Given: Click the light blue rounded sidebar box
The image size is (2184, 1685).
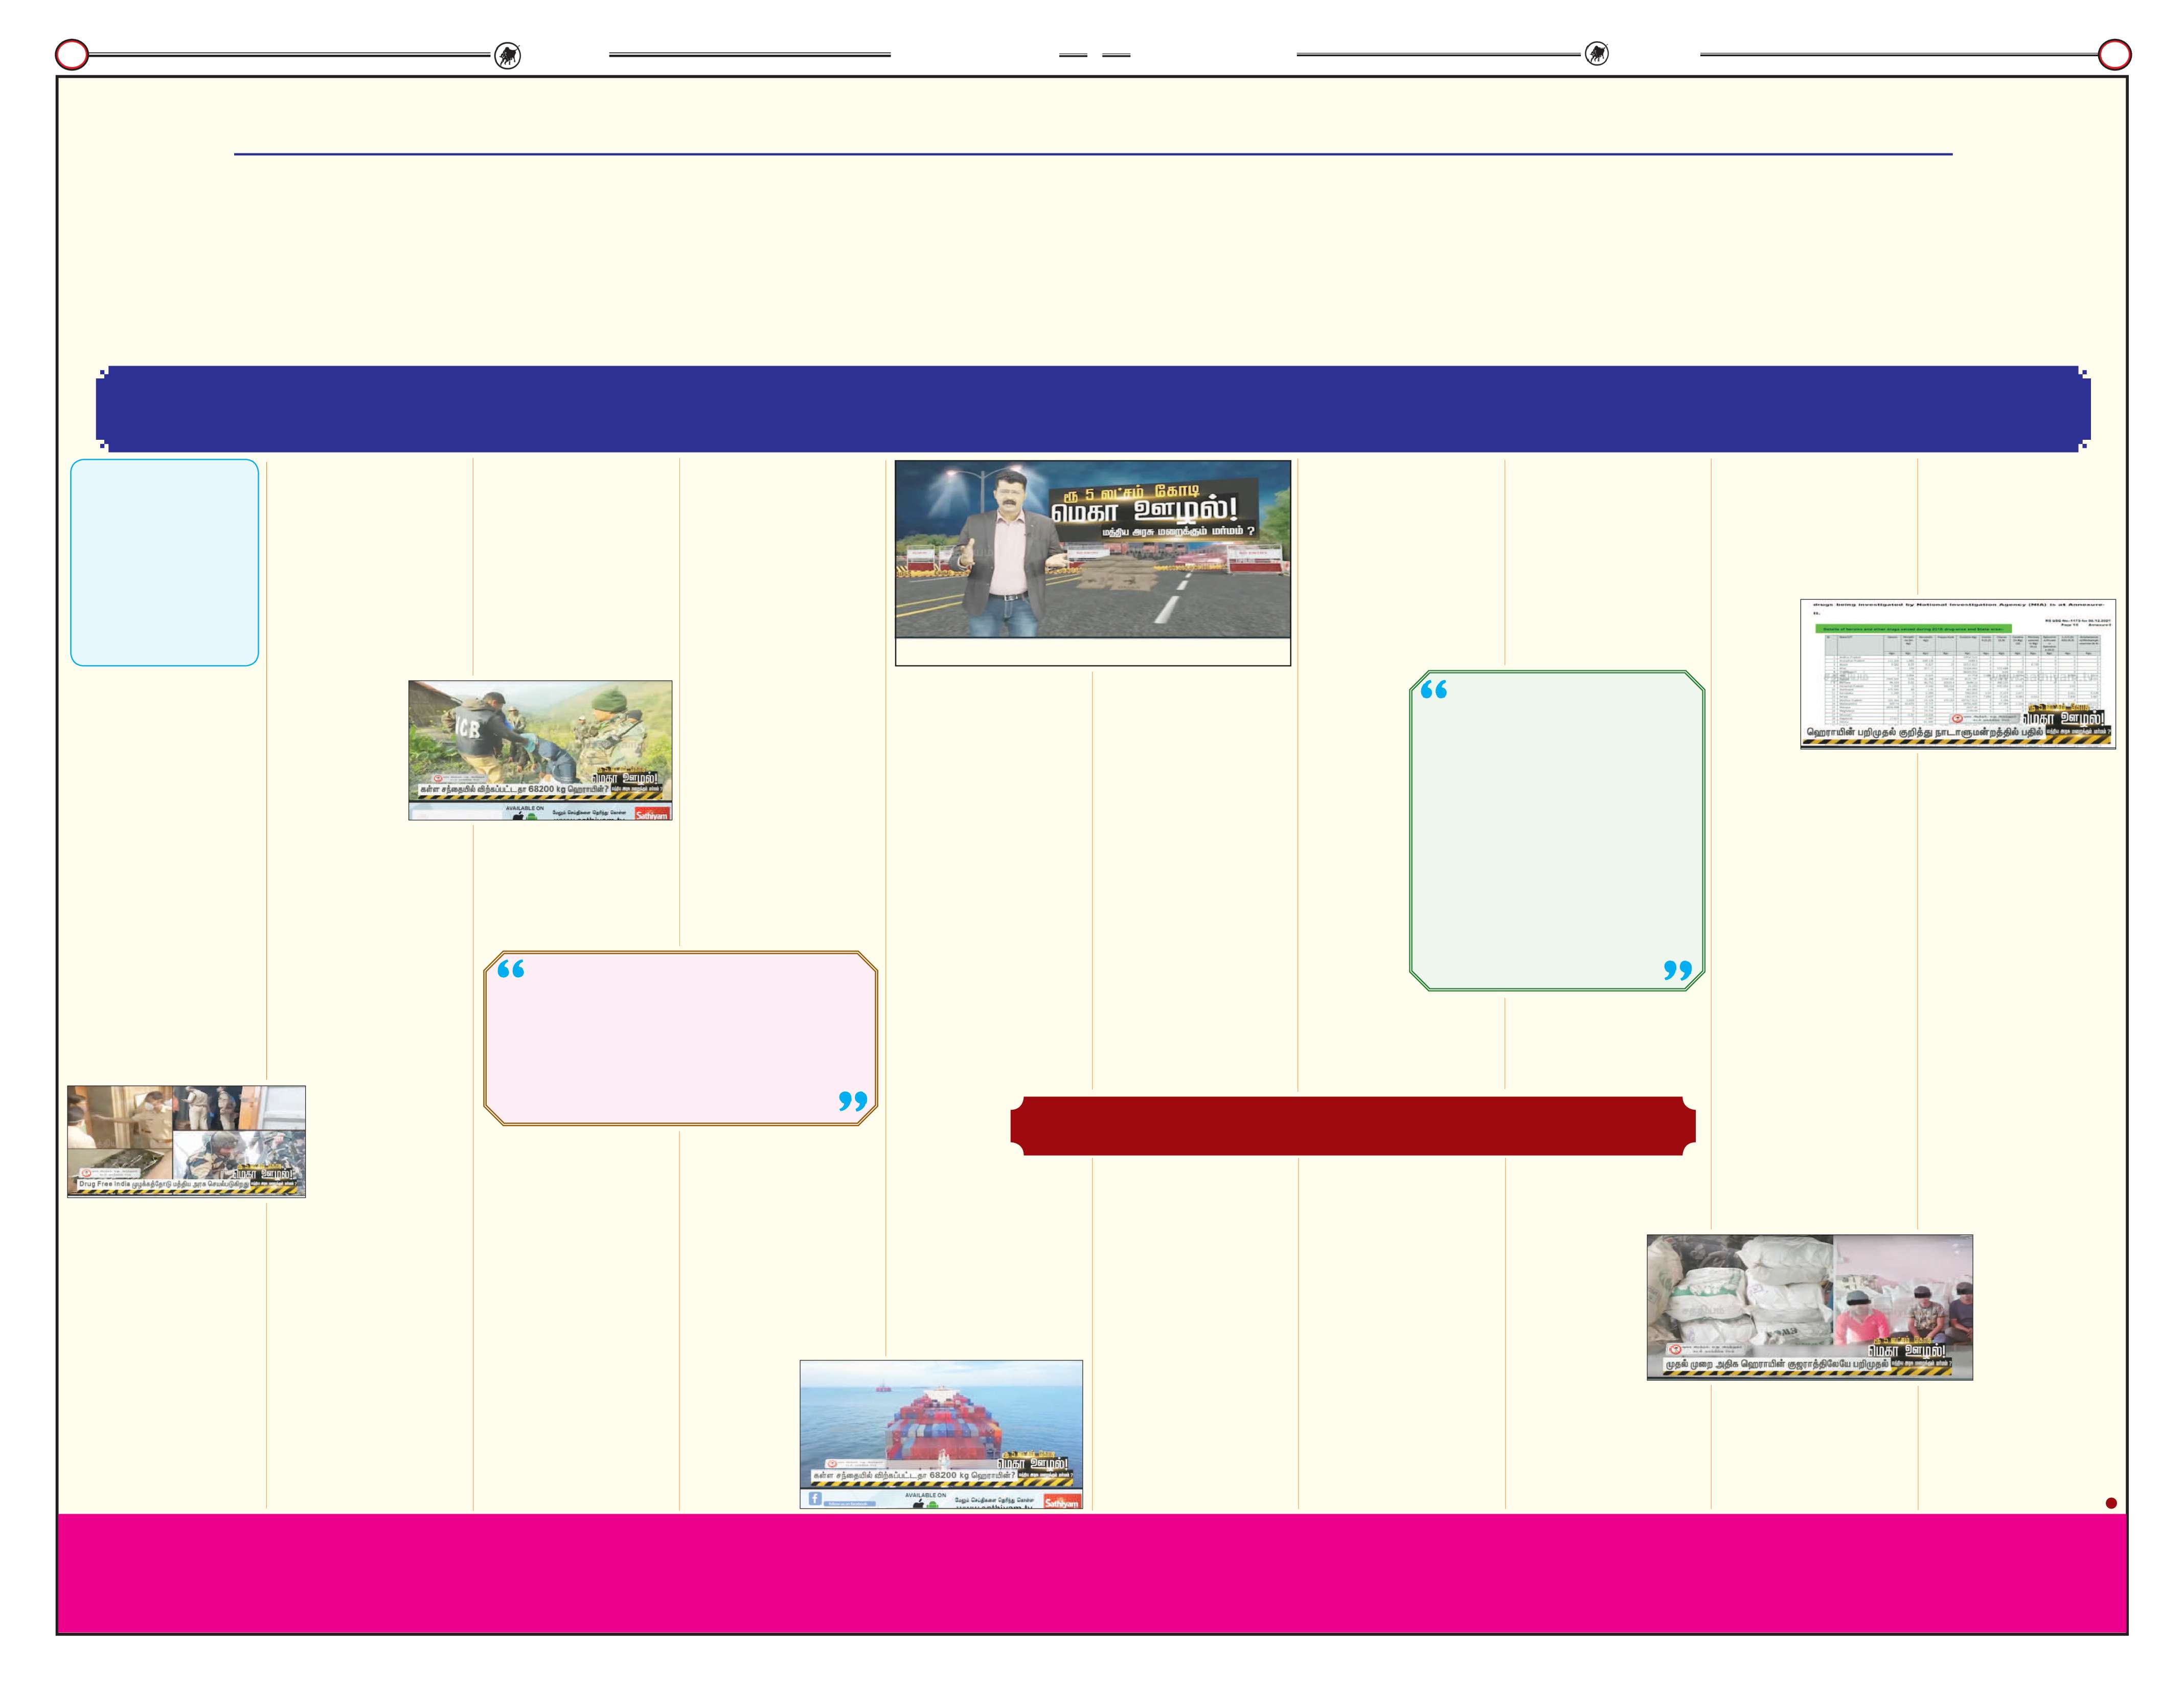Looking at the screenshot, I should (165, 563).
